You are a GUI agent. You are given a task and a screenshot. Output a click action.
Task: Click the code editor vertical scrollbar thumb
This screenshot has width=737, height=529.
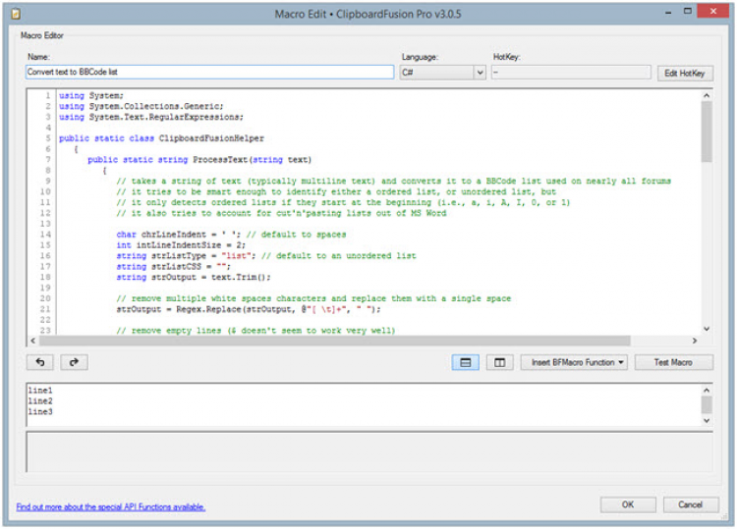[x=706, y=132]
